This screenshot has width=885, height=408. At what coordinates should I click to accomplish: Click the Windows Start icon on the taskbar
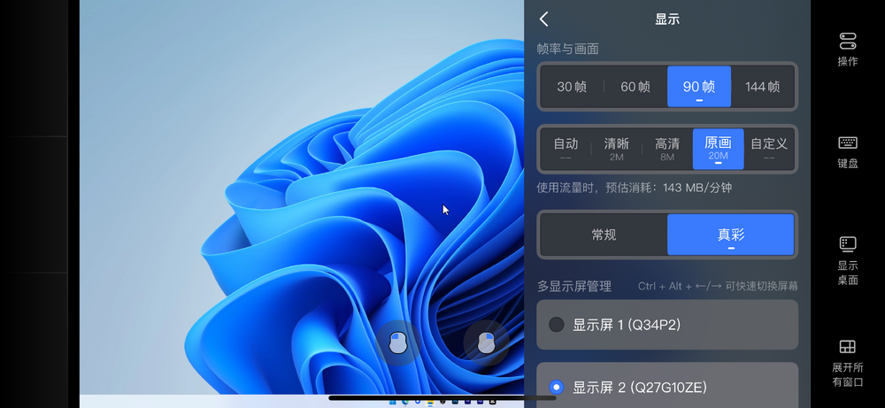pyautogui.click(x=392, y=401)
